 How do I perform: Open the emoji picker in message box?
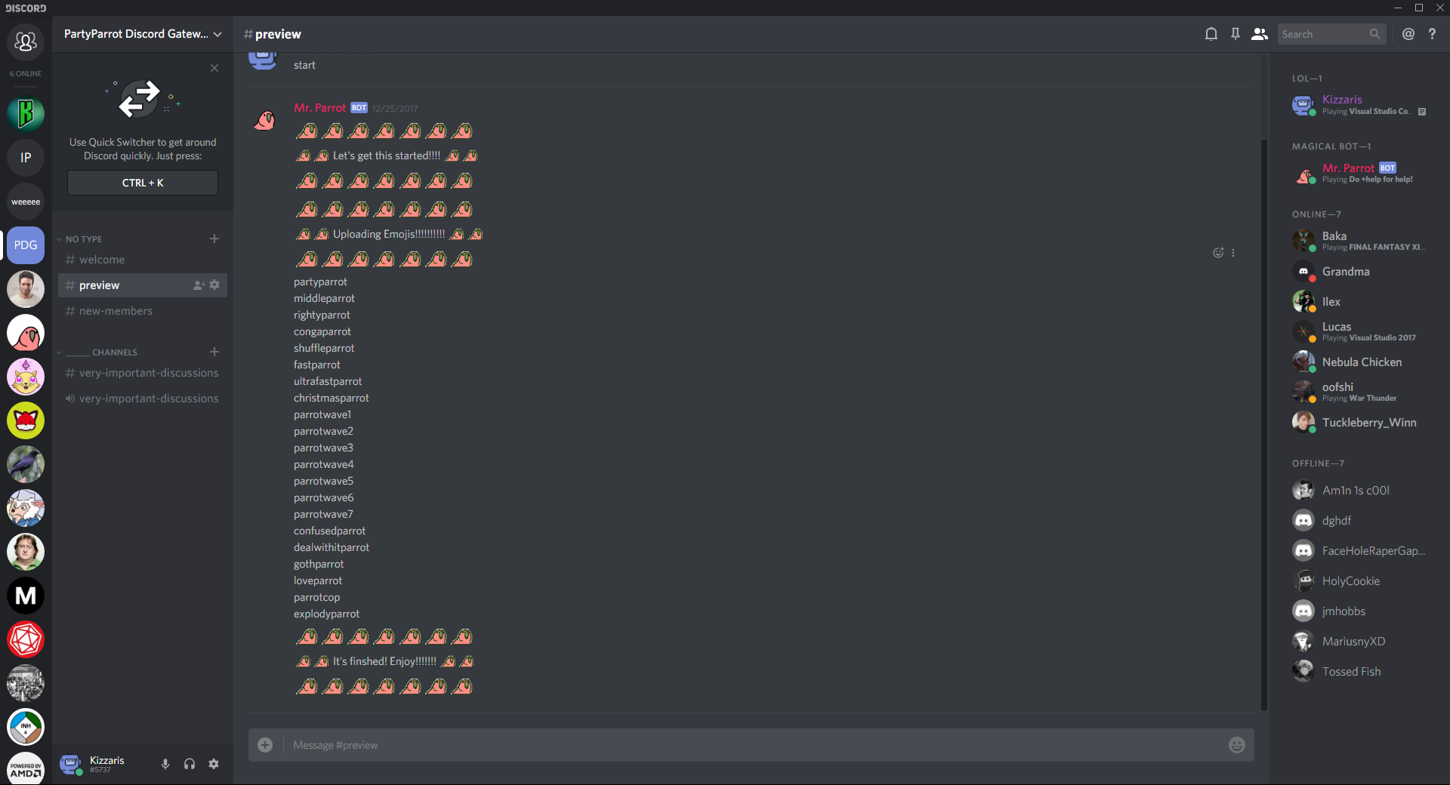point(1237,745)
